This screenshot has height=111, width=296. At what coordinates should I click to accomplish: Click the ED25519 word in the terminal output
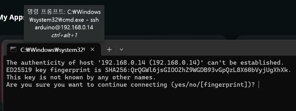[19, 70]
